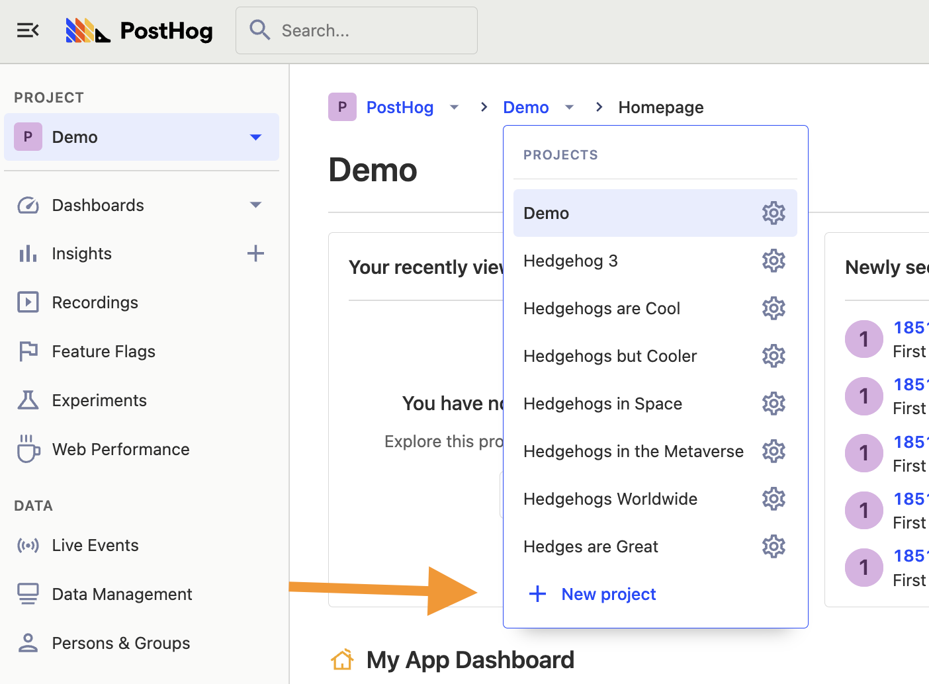Open settings gear for Hedgehogs Worldwide
The width and height of the screenshot is (929, 684).
[x=773, y=499]
